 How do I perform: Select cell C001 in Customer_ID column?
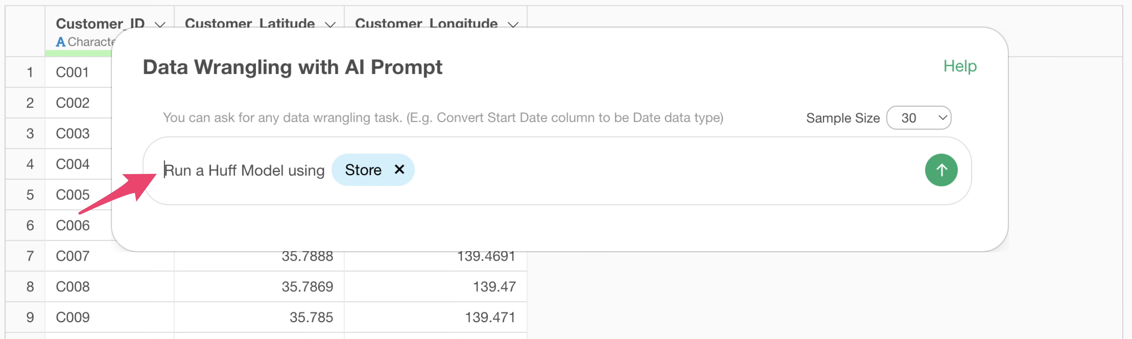[x=73, y=72]
